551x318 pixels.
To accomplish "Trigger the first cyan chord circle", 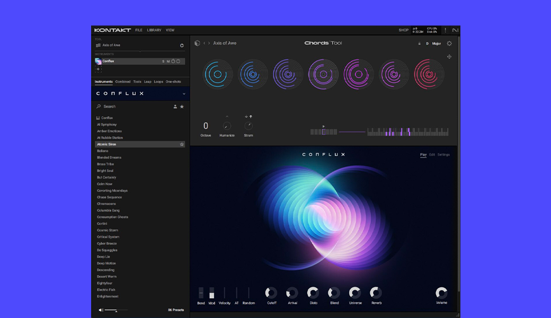I will [x=218, y=74].
